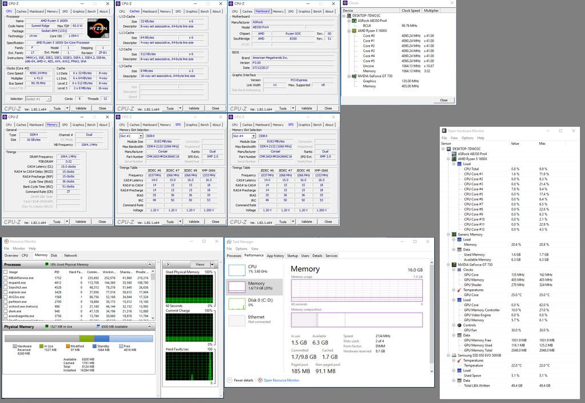Viewport: 585px width, 403px height.
Task: Click the icon beside Open Resource Monitor link
Action: tap(260, 380)
